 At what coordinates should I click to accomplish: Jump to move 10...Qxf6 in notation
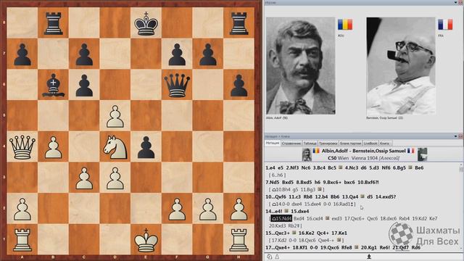tap(275, 196)
